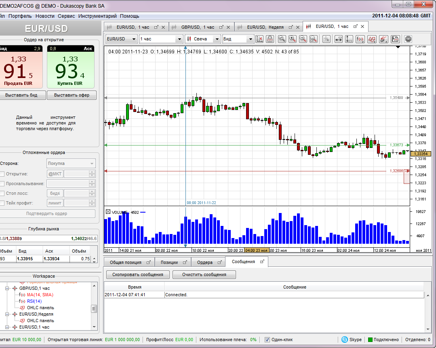
Task: Collapse the EUR/USD,Неделя tree node
Action: (8, 314)
